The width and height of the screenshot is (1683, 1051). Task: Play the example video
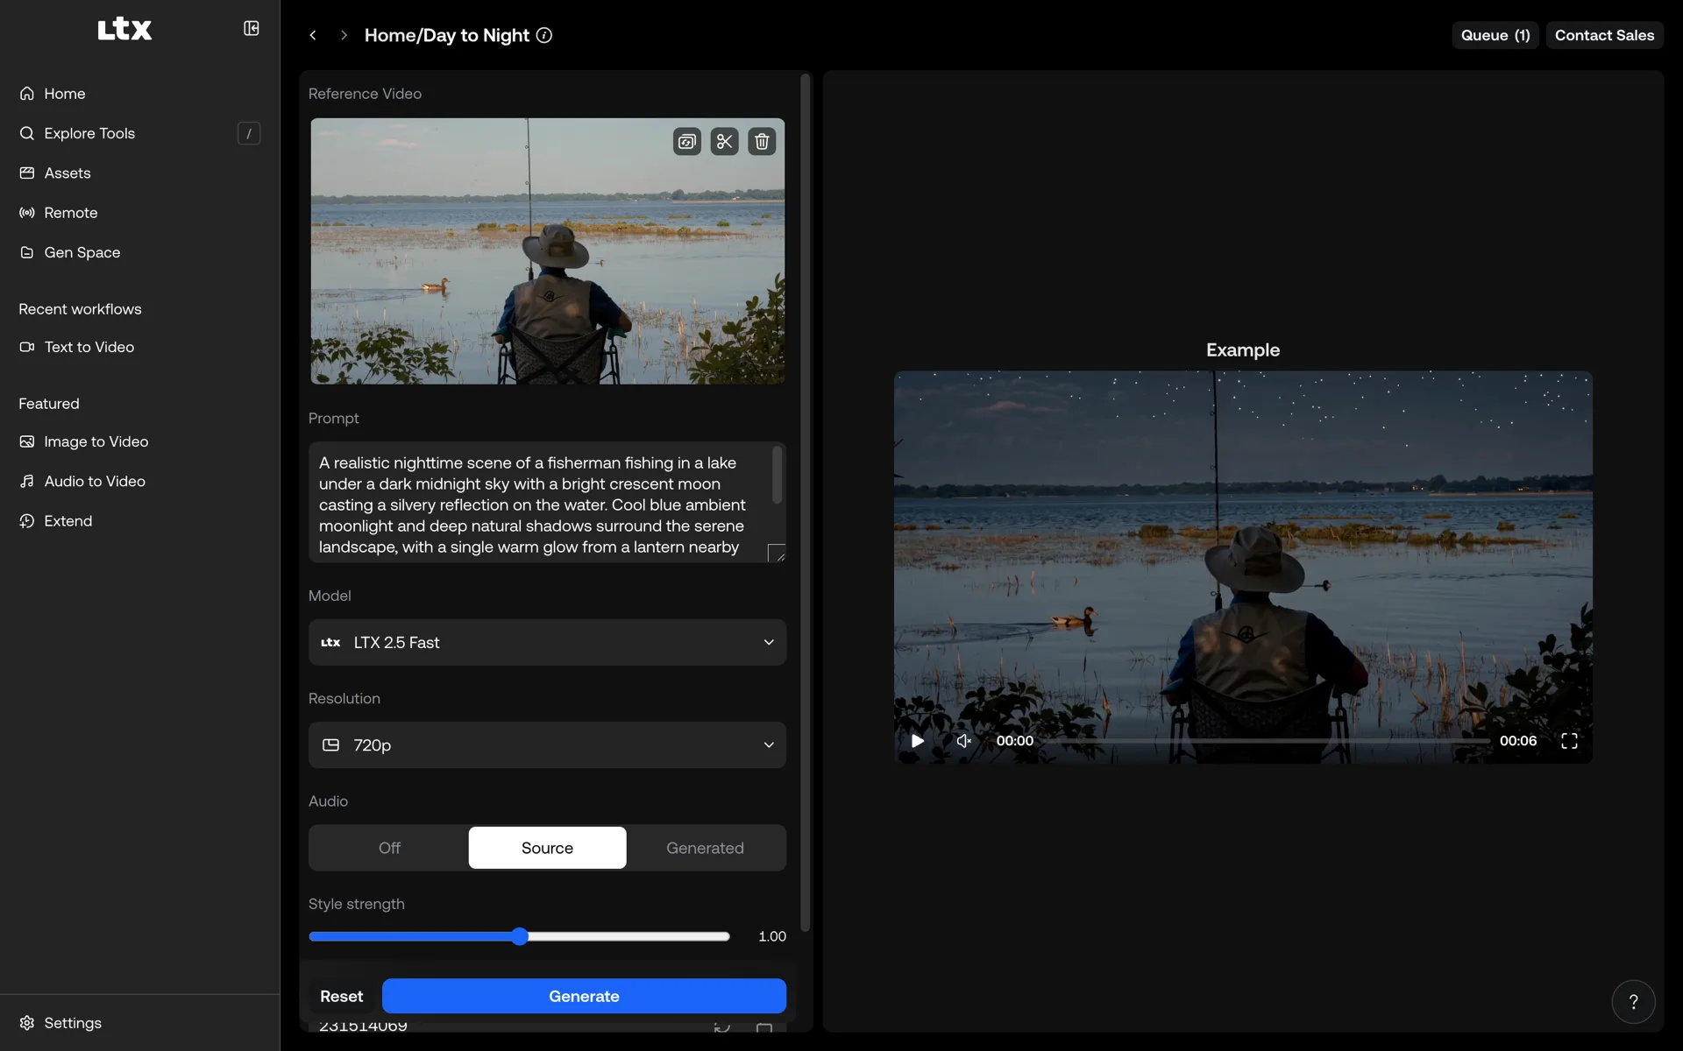918,741
